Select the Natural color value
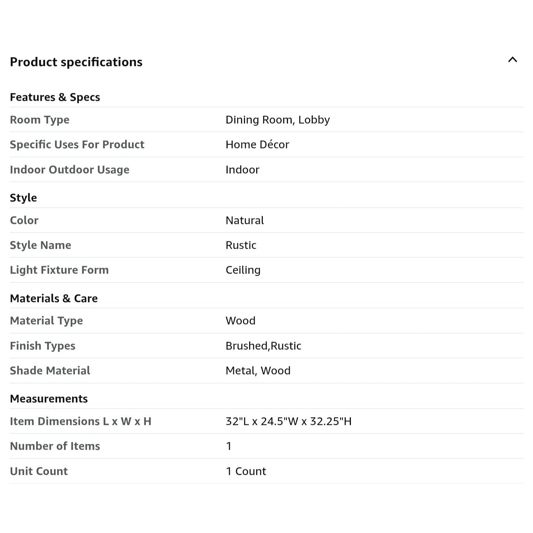 (x=245, y=220)
